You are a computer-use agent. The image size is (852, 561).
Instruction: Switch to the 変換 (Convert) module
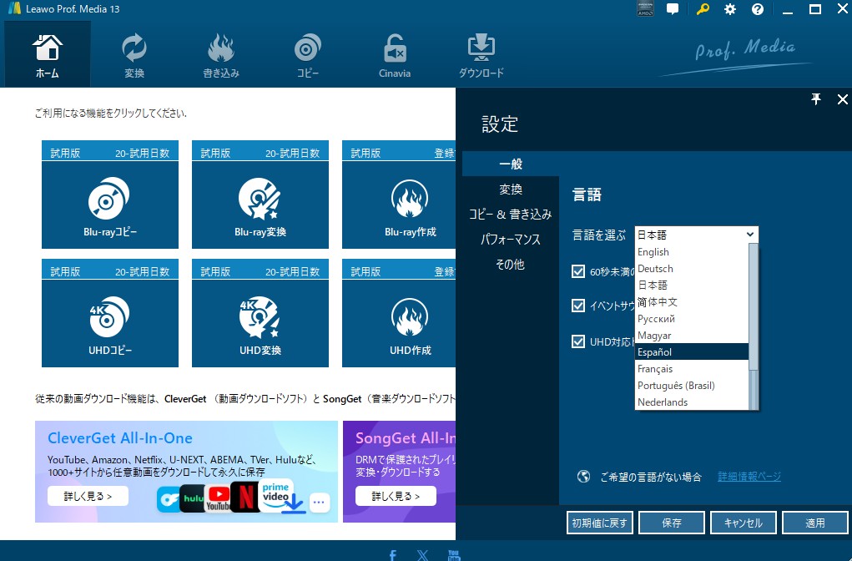click(x=134, y=54)
